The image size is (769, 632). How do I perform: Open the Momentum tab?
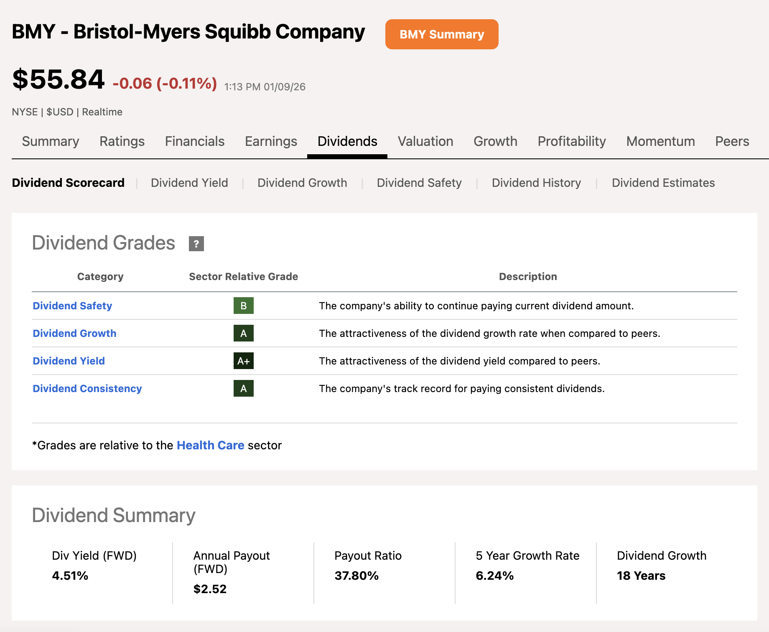click(660, 141)
